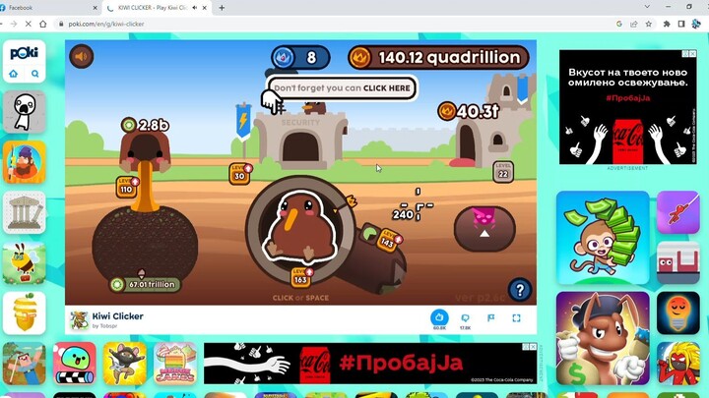This screenshot has height=398, width=709.
Task: Collect the 2.8b green seed bubble
Action: [145, 125]
